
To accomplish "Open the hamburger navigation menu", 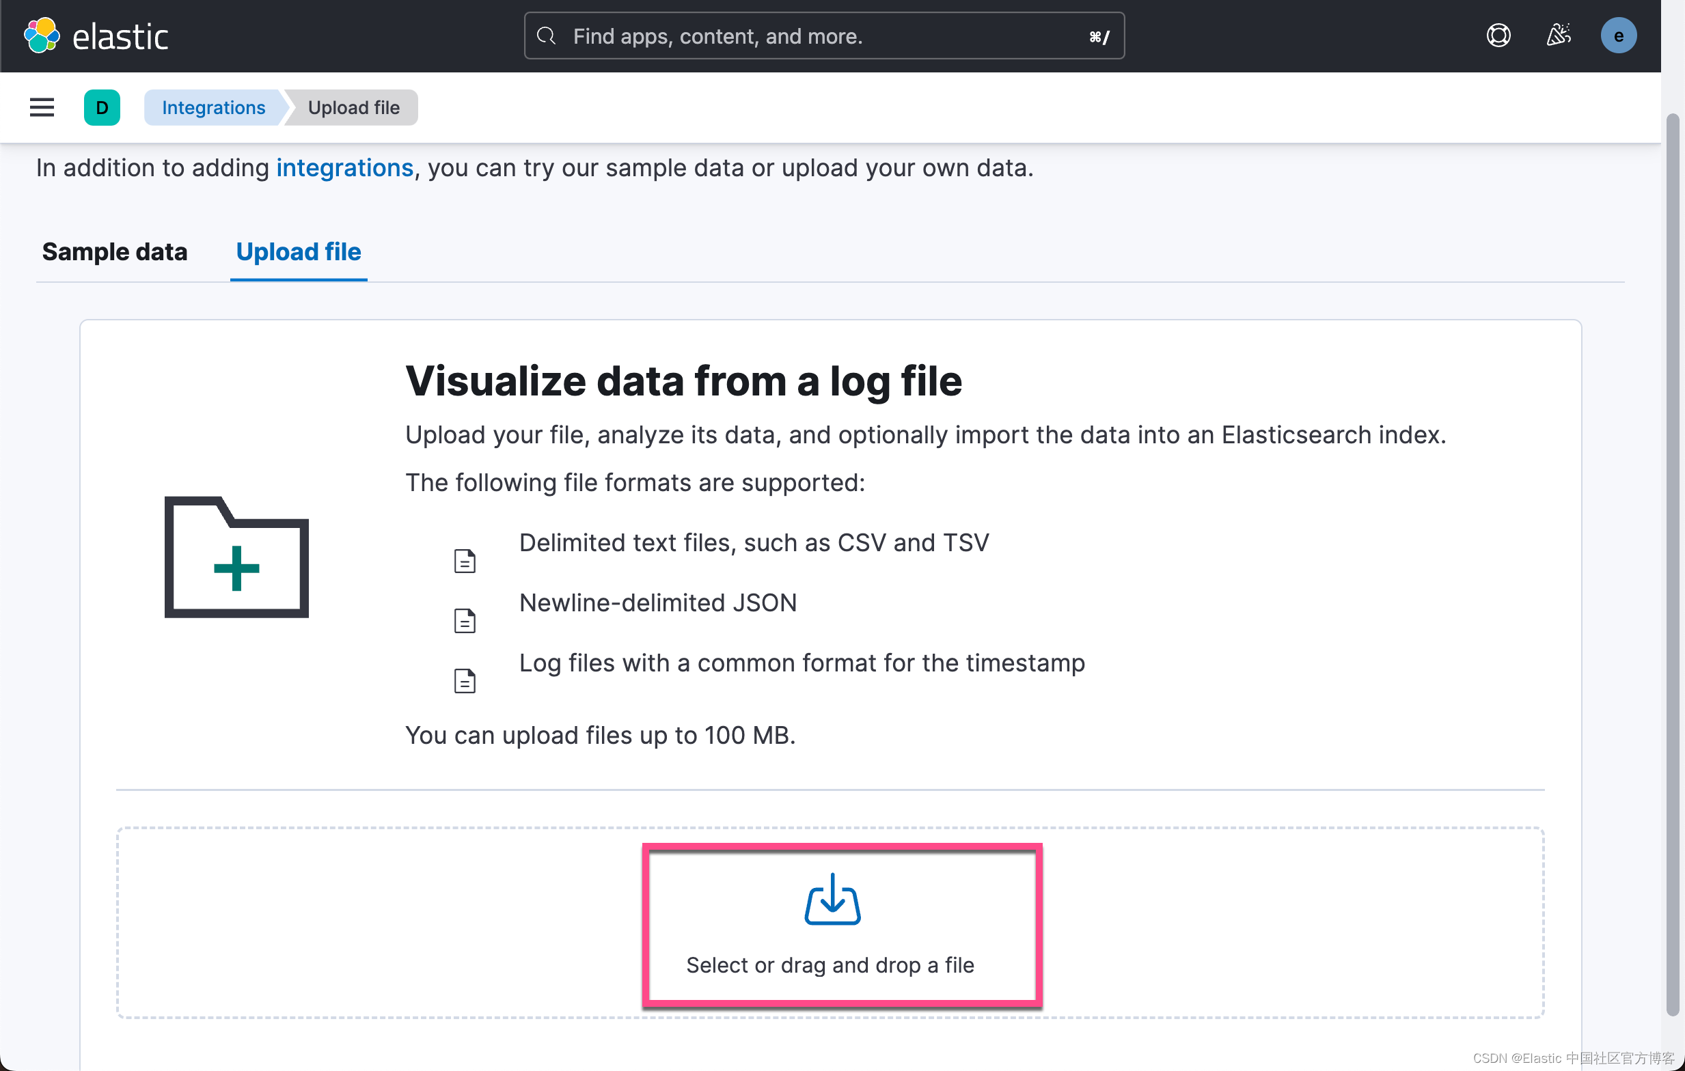I will [x=41, y=107].
